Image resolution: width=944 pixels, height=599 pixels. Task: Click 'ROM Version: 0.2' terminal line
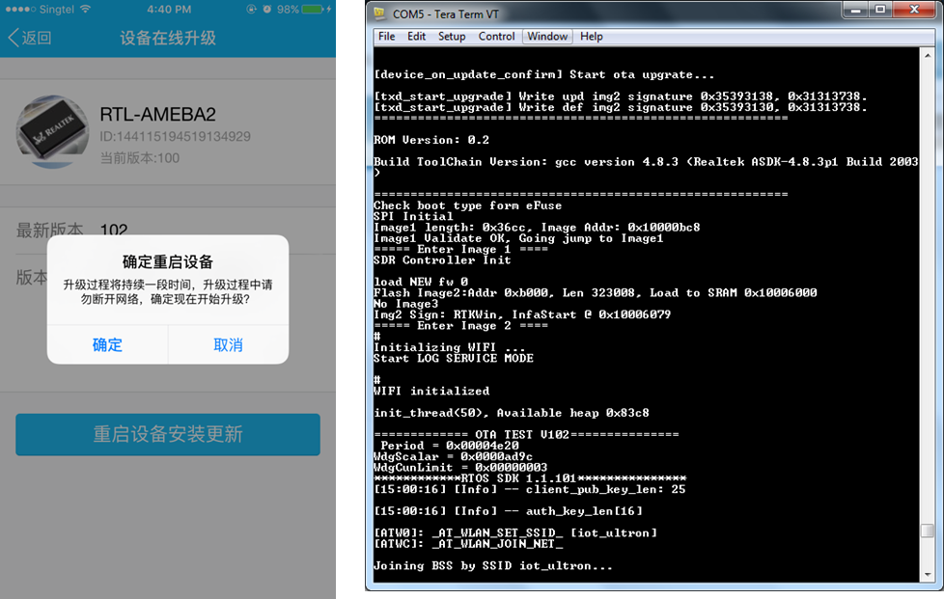tap(431, 140)
